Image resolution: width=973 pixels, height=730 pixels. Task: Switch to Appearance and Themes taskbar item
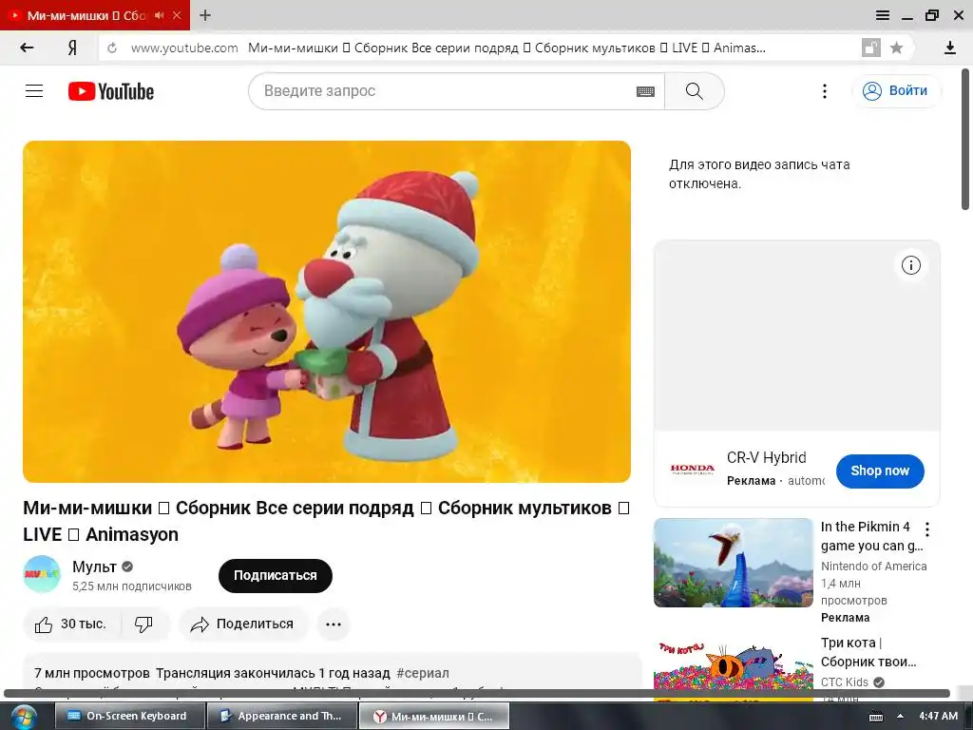[x=282, y=716]
